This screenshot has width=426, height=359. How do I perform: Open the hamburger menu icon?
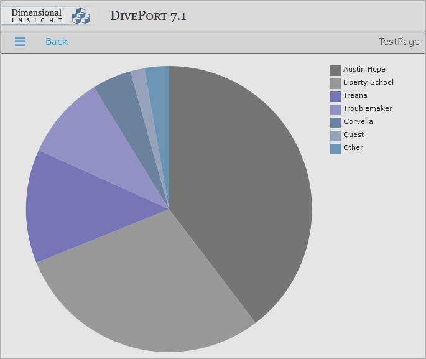point(20,42)
